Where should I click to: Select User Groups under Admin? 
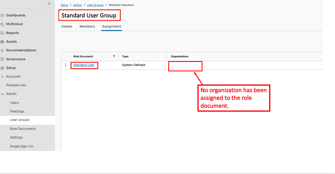click(x=20, y=120)
